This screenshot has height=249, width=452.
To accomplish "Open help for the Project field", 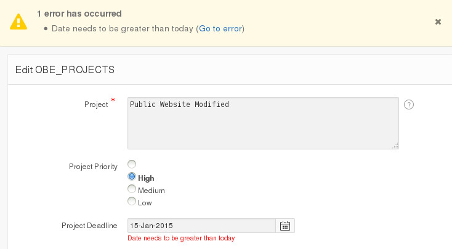I will (409, 105).
